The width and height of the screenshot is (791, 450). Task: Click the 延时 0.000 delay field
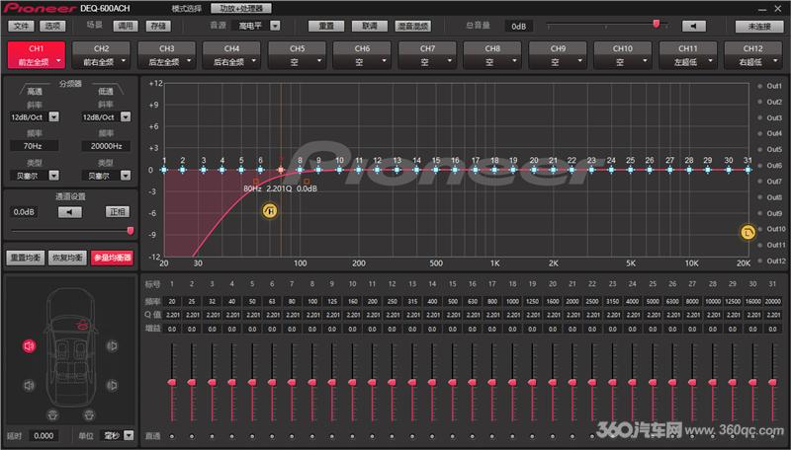pos(44,435)
